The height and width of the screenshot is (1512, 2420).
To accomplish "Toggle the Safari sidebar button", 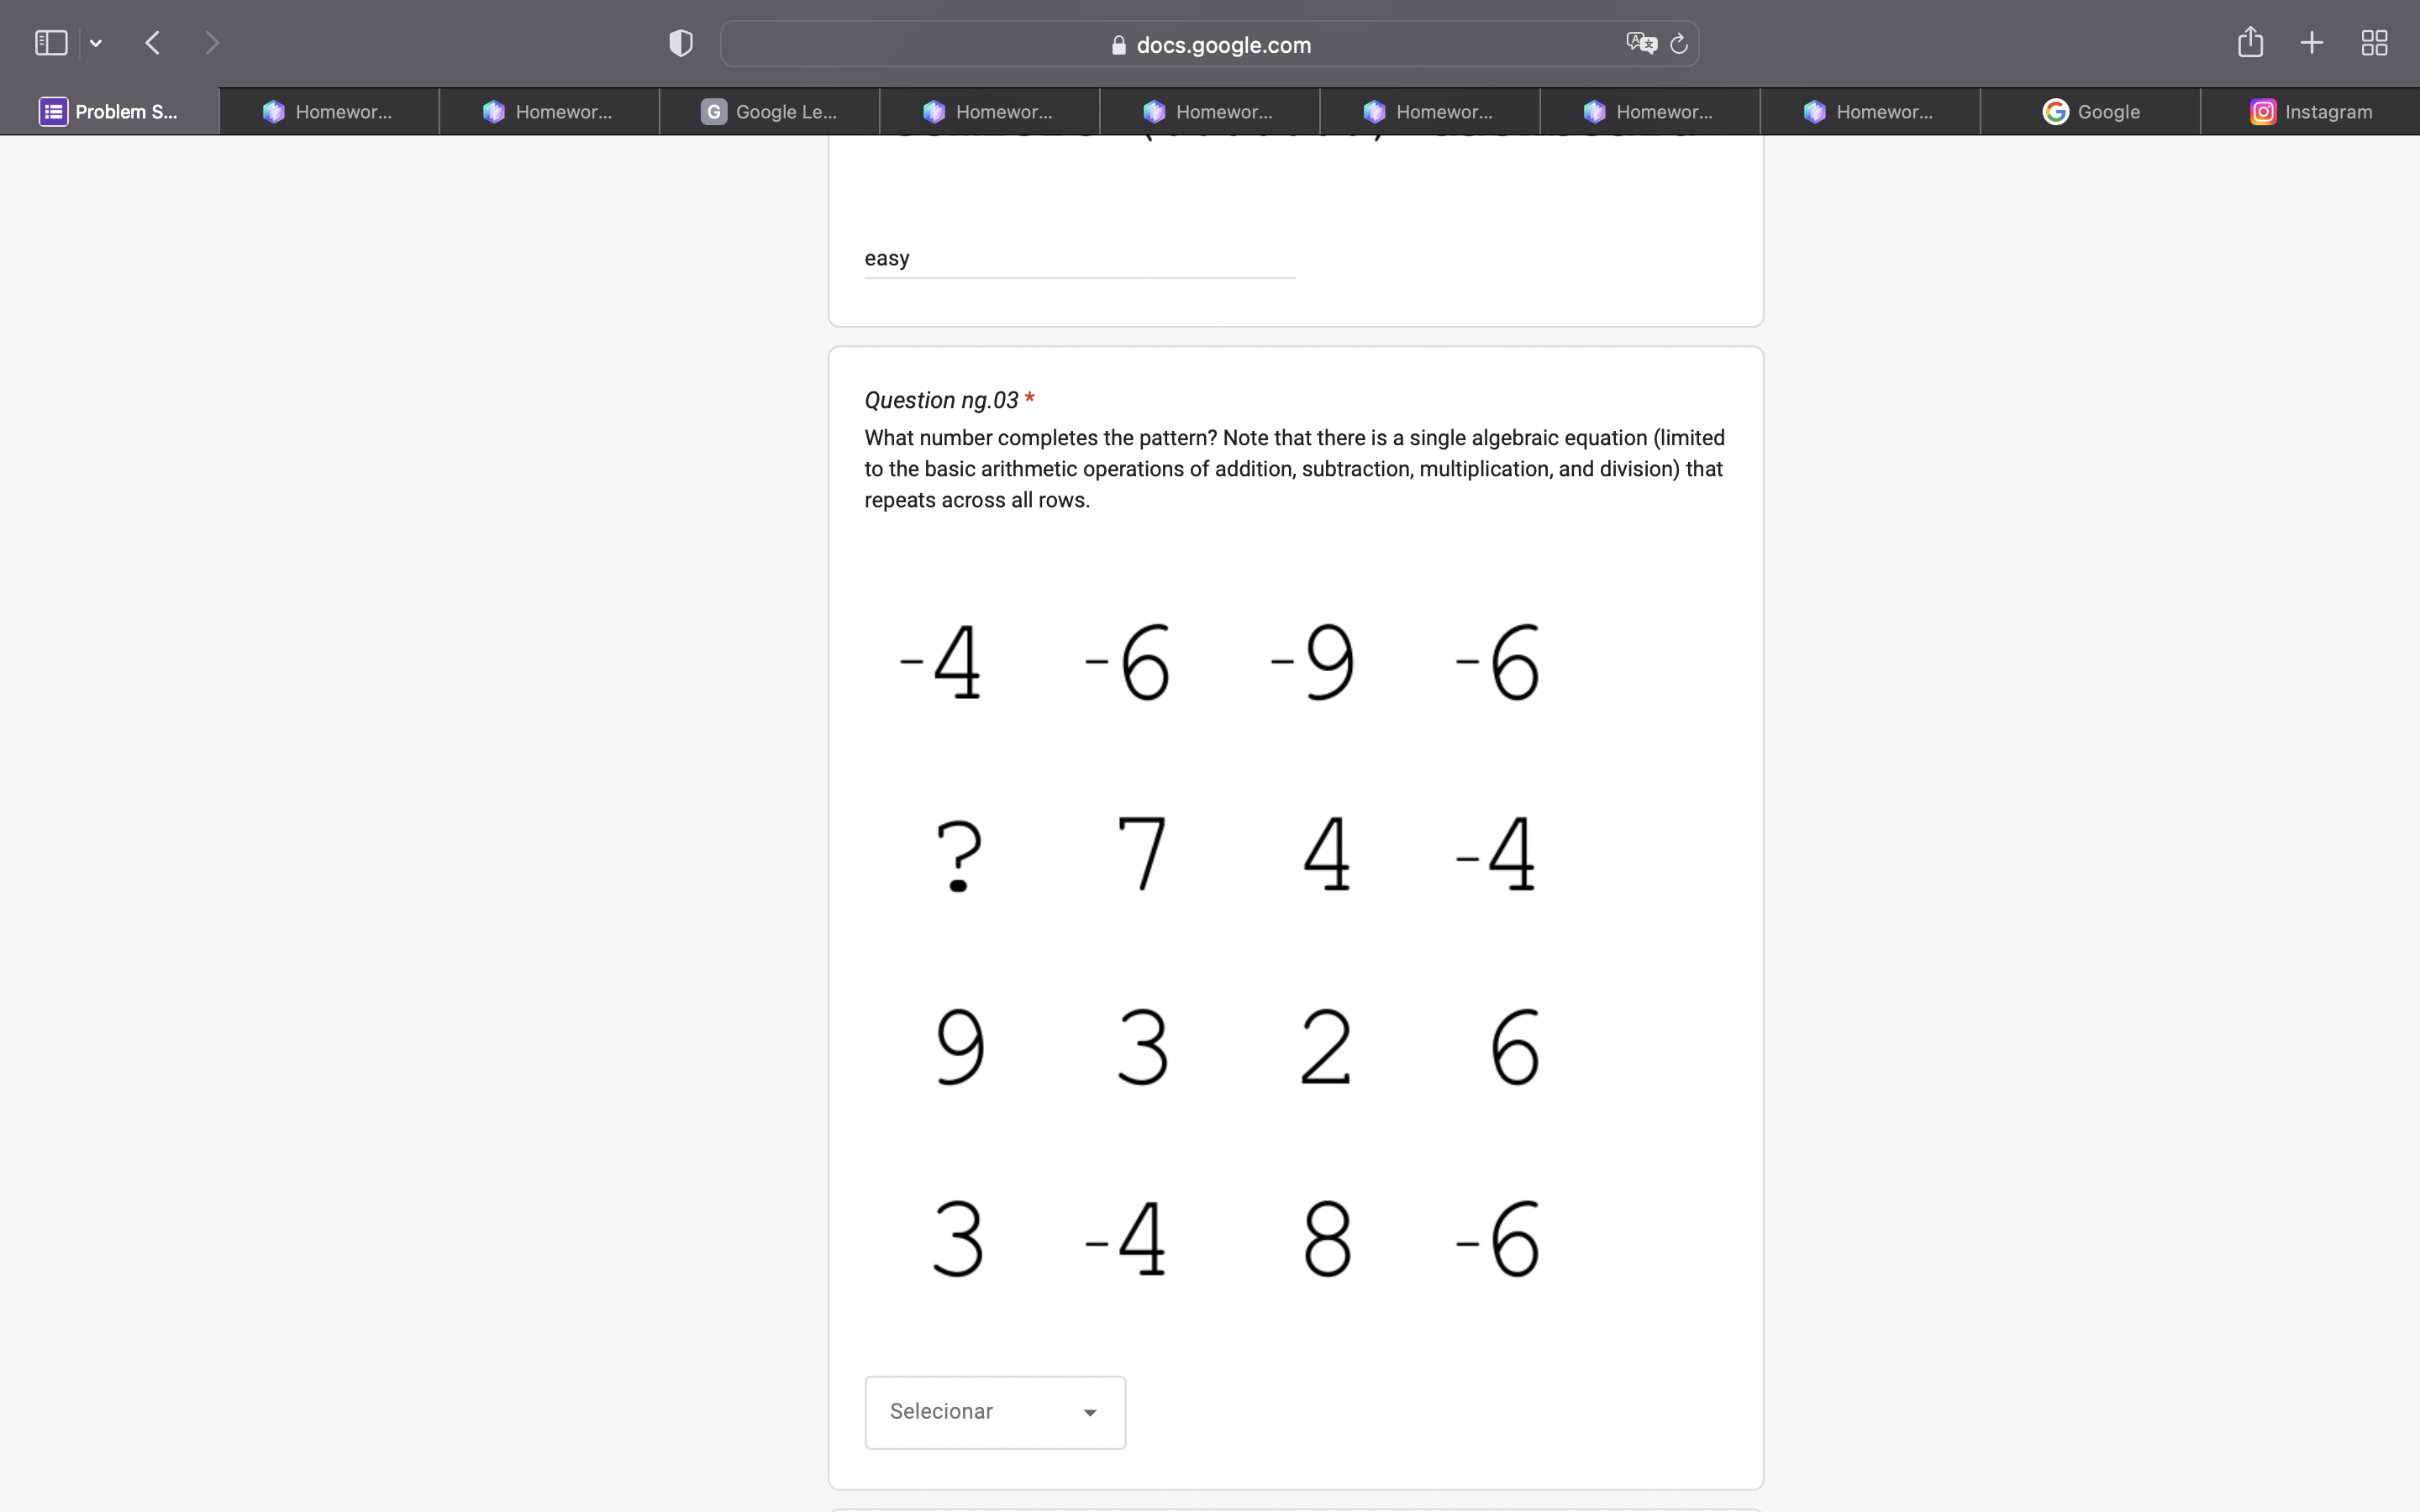I will pos(51,43).
